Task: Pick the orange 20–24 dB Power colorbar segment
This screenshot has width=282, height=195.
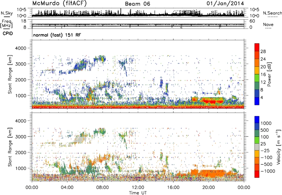Action: click(x=257, y=63)
